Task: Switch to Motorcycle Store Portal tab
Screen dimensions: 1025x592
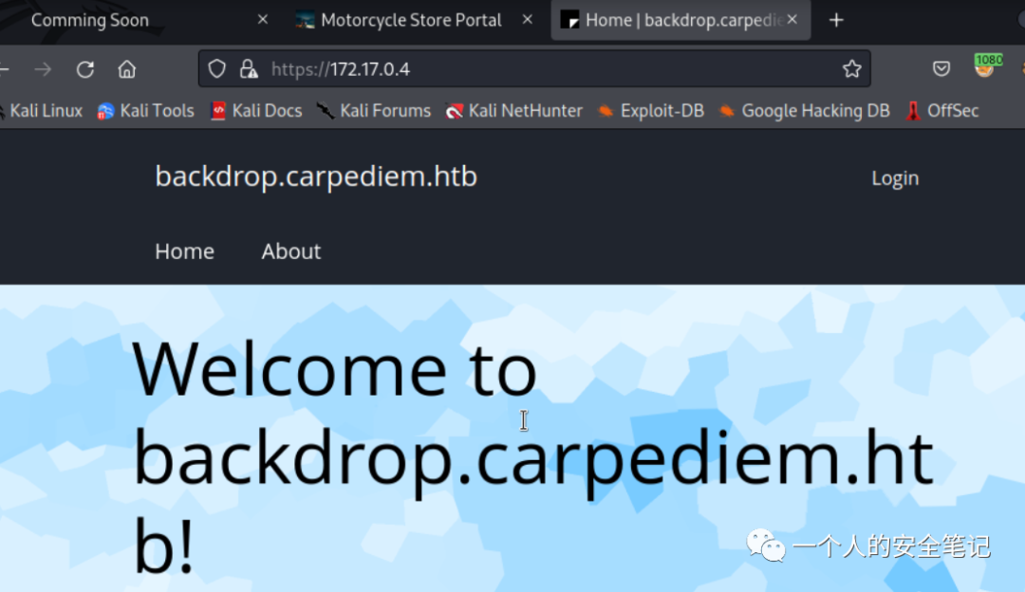Action: point(411,20)
